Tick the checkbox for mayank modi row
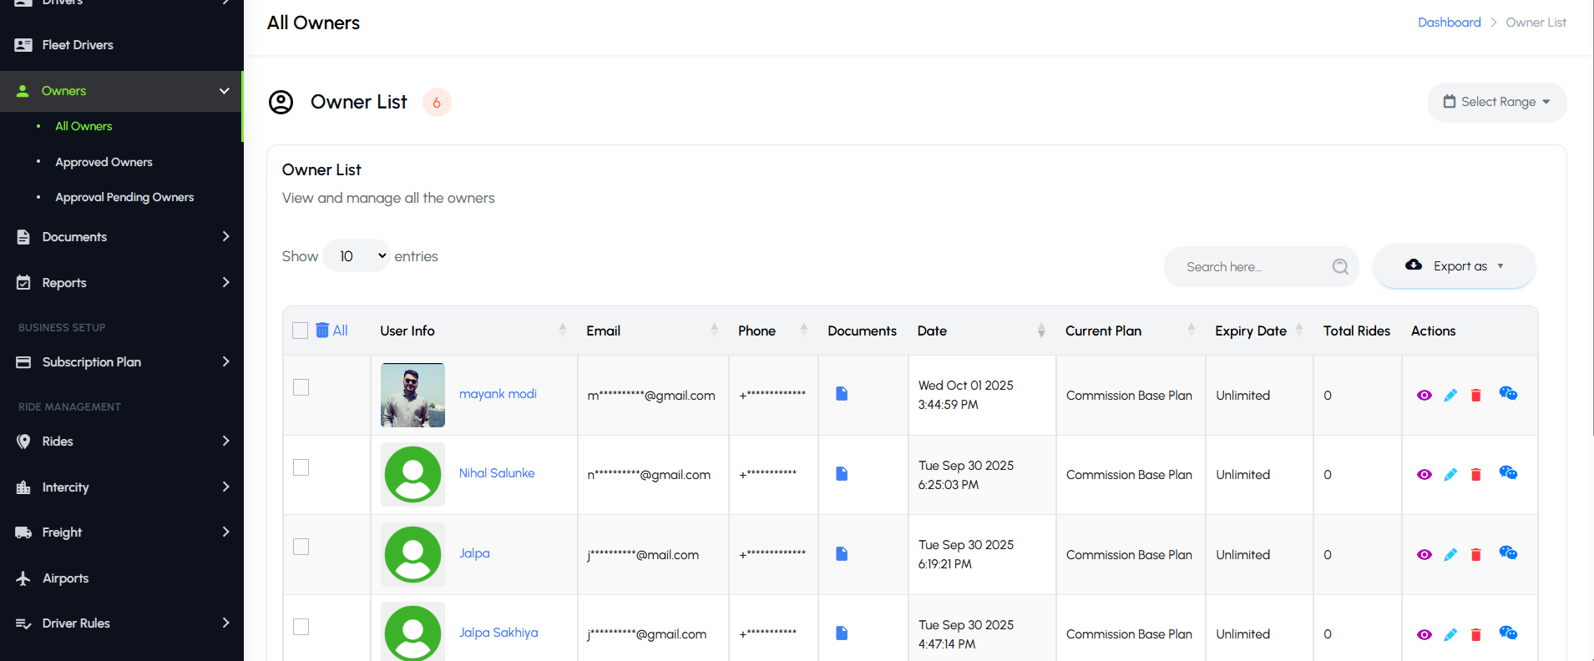The width and height of the screenshot is (1594, 661). [301, 387]
